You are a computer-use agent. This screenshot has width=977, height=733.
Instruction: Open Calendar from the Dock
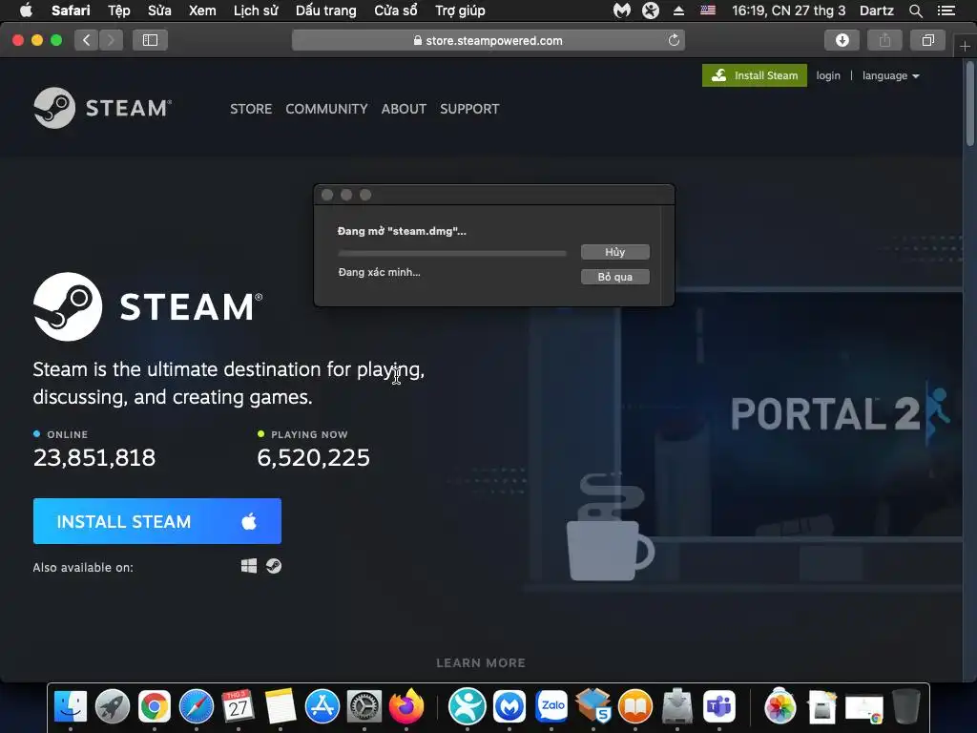tap(238, 707)
